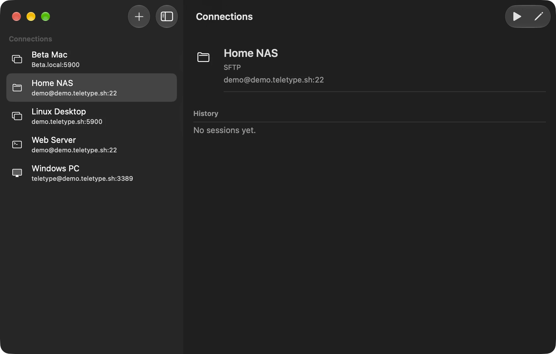Screen dimensions: 556x354
Task: Click the History section header
Action: (x=206, y=113)
